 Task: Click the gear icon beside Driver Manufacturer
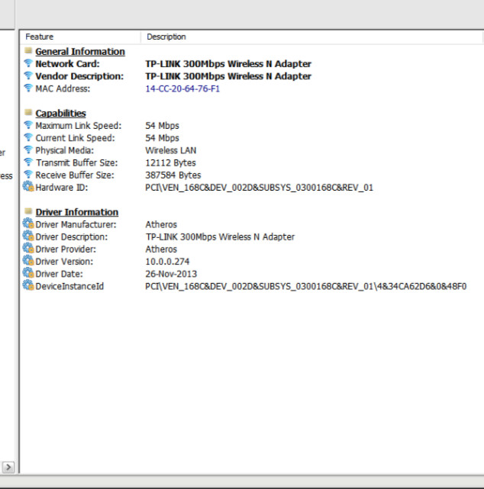coord(28,224)
